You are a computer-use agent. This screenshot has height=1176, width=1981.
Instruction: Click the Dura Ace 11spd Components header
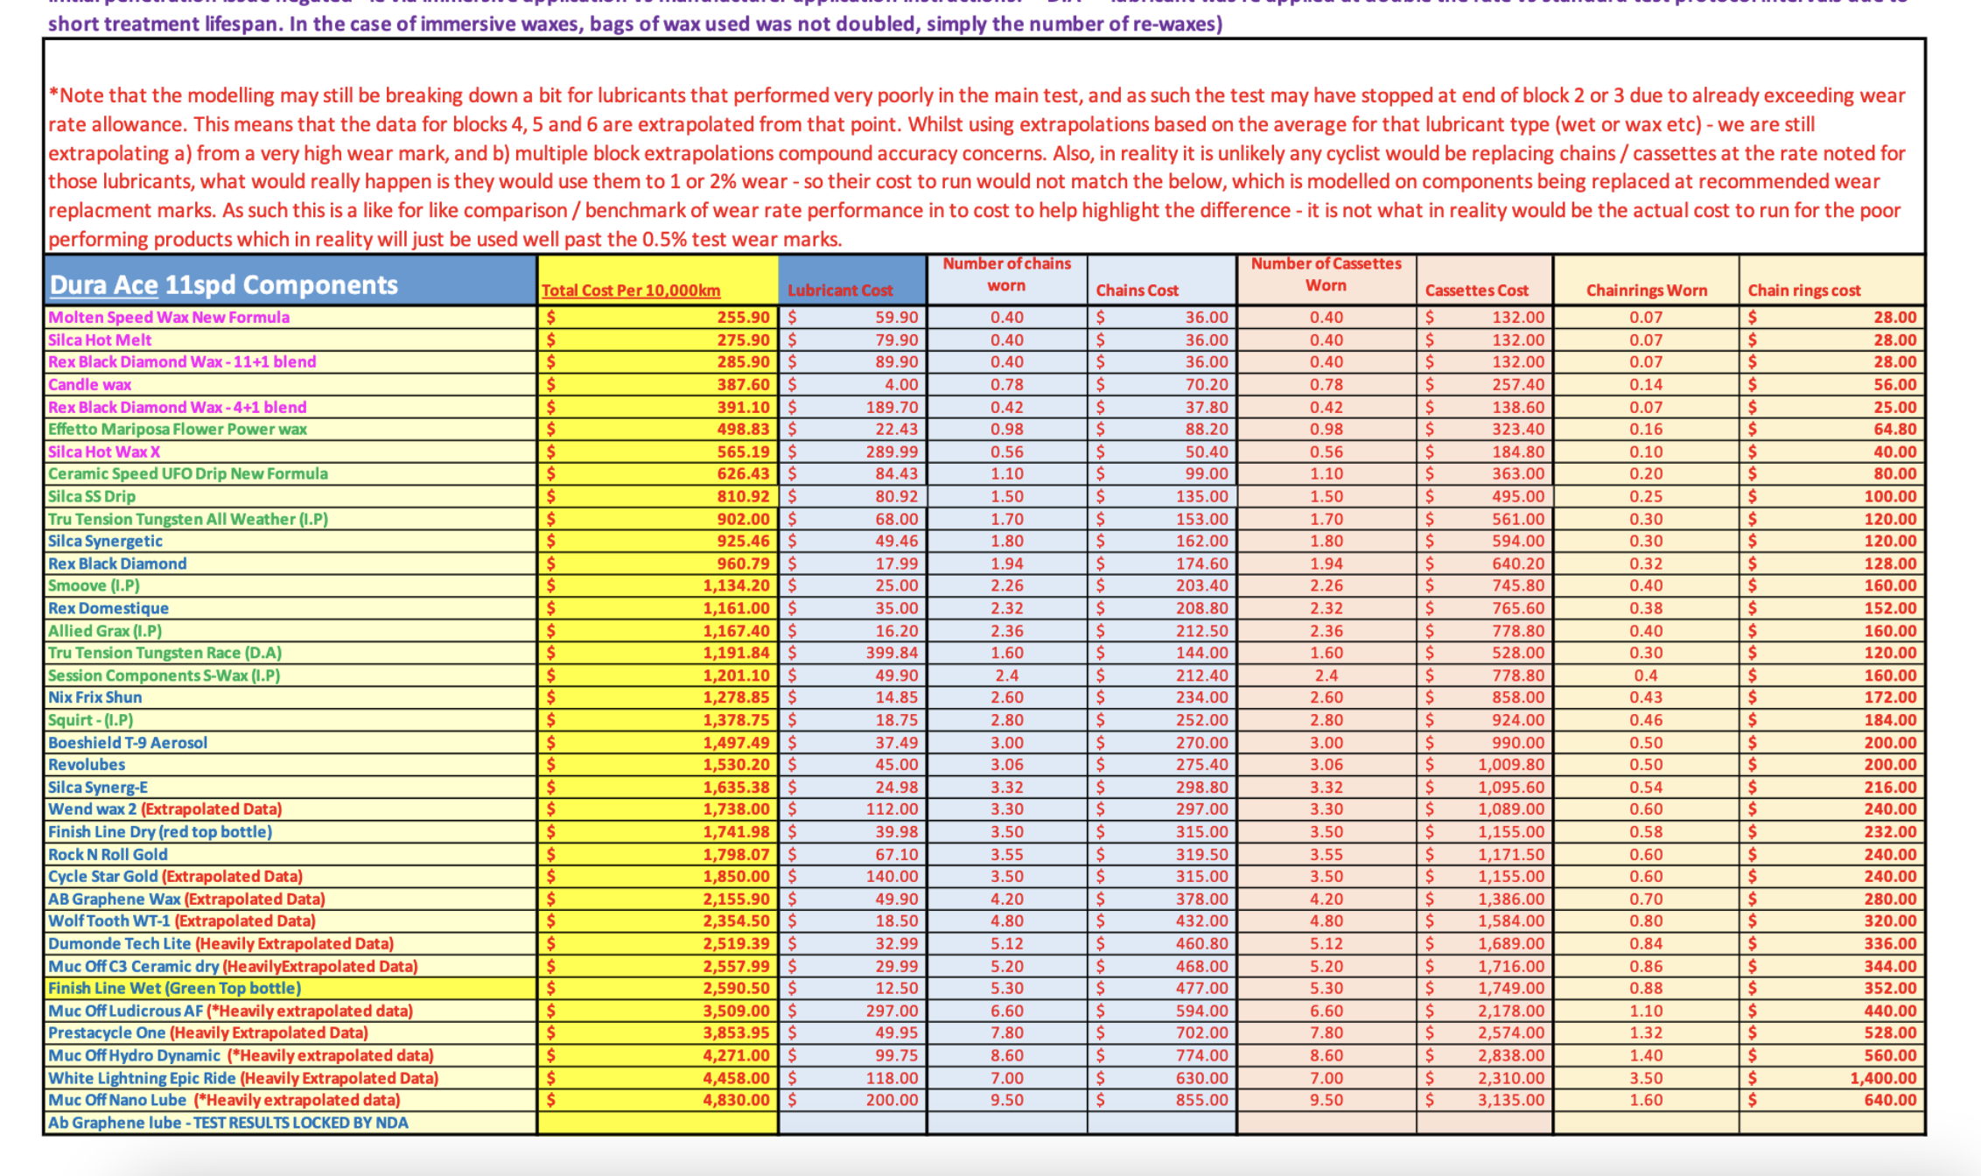tap(224, 285)
